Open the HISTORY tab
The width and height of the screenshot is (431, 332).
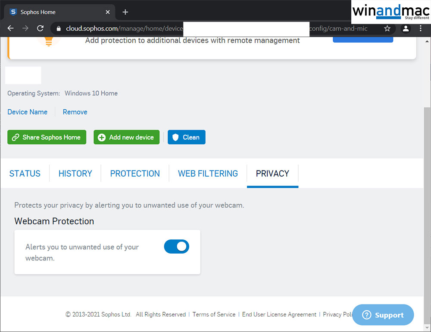(75, 174)
